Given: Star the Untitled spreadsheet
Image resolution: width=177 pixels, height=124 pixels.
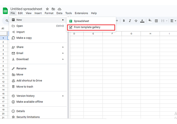Looking at the screenshot, I should tap(47, 9).
